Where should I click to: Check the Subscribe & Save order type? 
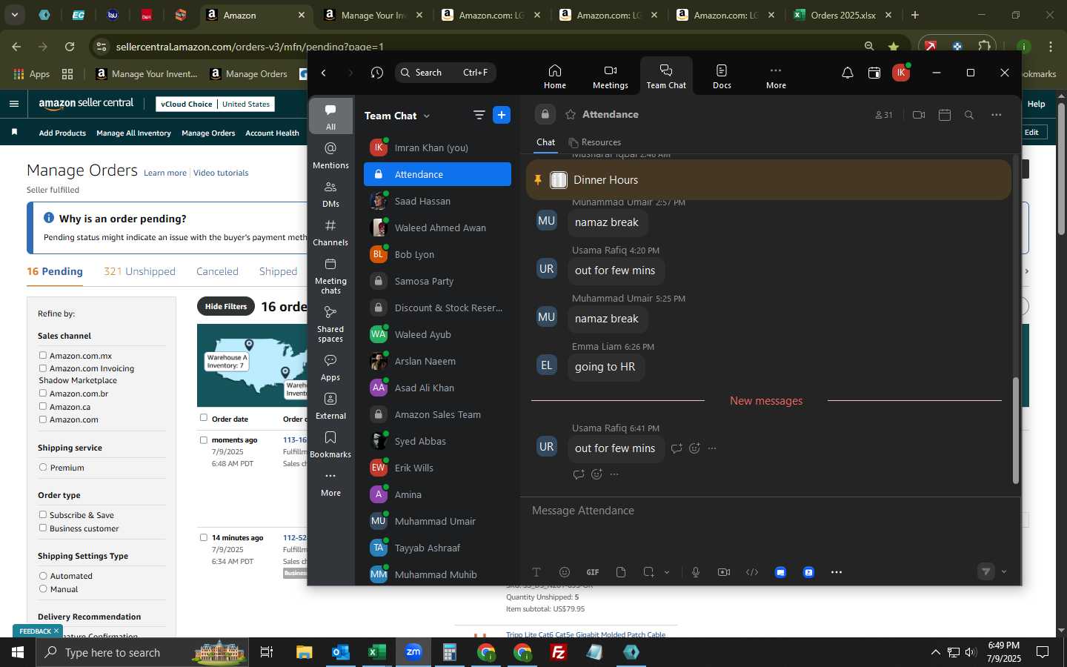point(43,515)
